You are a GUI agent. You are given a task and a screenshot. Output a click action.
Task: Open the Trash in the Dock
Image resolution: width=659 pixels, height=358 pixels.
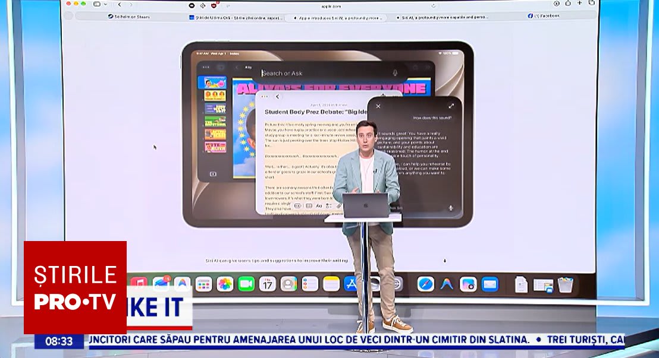pyautogui.click(x=565, y=284)
